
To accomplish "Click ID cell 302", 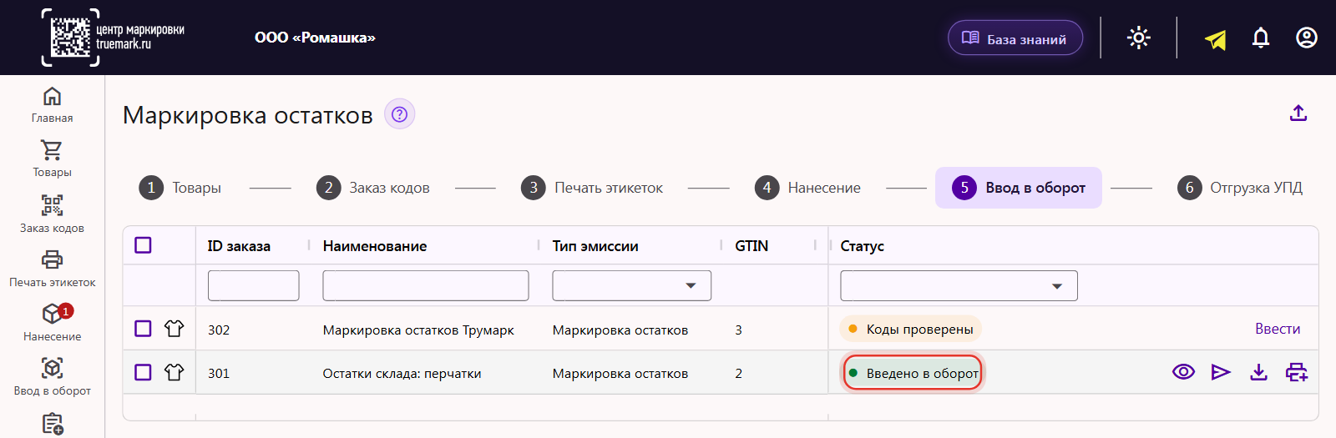I will (x=219, y=330).
